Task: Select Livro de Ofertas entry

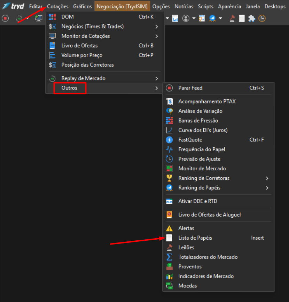Action: pyautogui.click(x=105, y=46)
